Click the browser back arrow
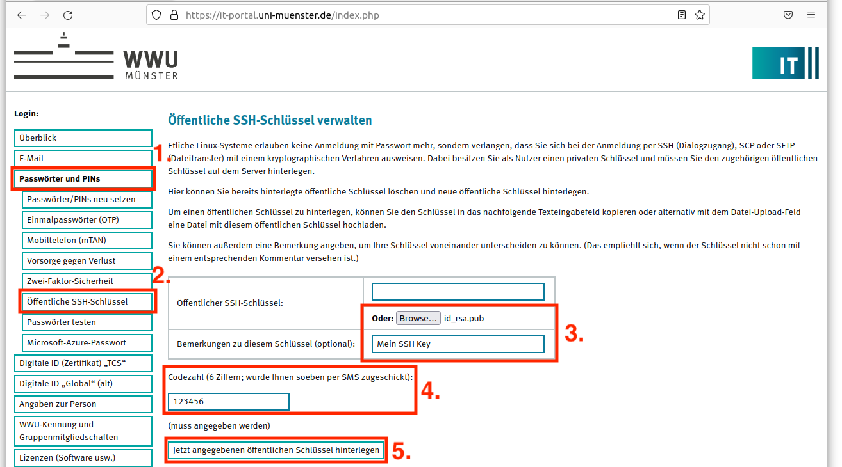 click(22, 15)
